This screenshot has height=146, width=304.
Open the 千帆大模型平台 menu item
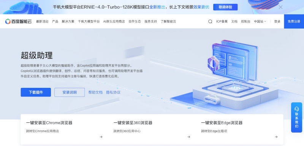(x=89, y=22)
